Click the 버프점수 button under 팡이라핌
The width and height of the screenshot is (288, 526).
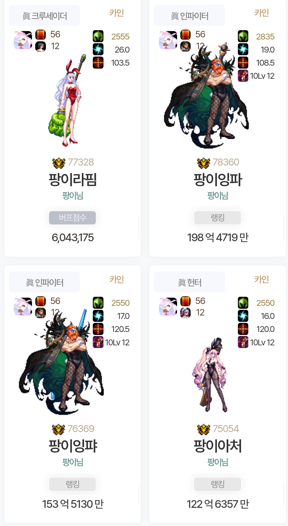[x=73, y=218]
